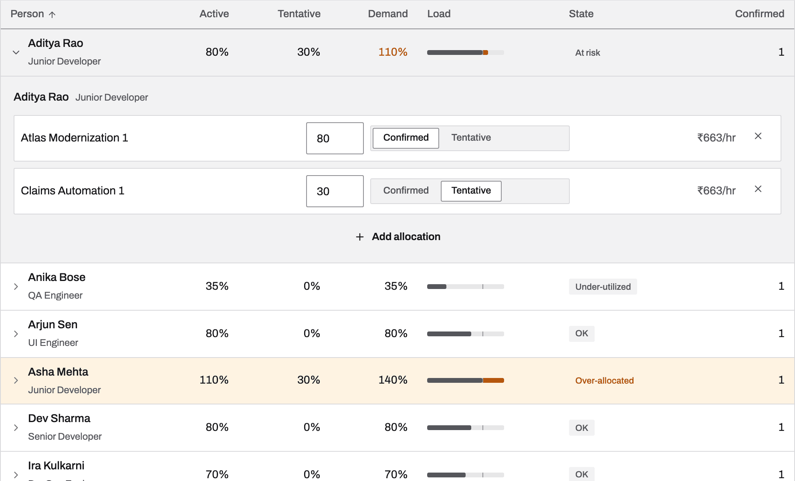Click the At risk state for Aditya Rao
The height and width of the screenshot is (481, 795).
coord(588,53)
